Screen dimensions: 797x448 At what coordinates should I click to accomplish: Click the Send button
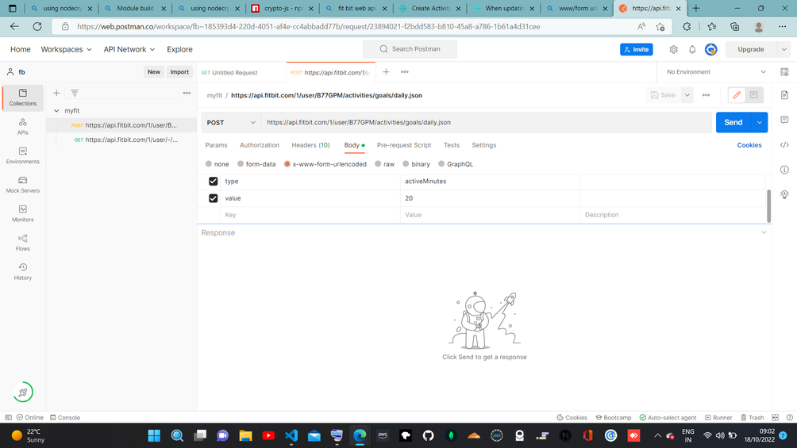tap(733, 122)
